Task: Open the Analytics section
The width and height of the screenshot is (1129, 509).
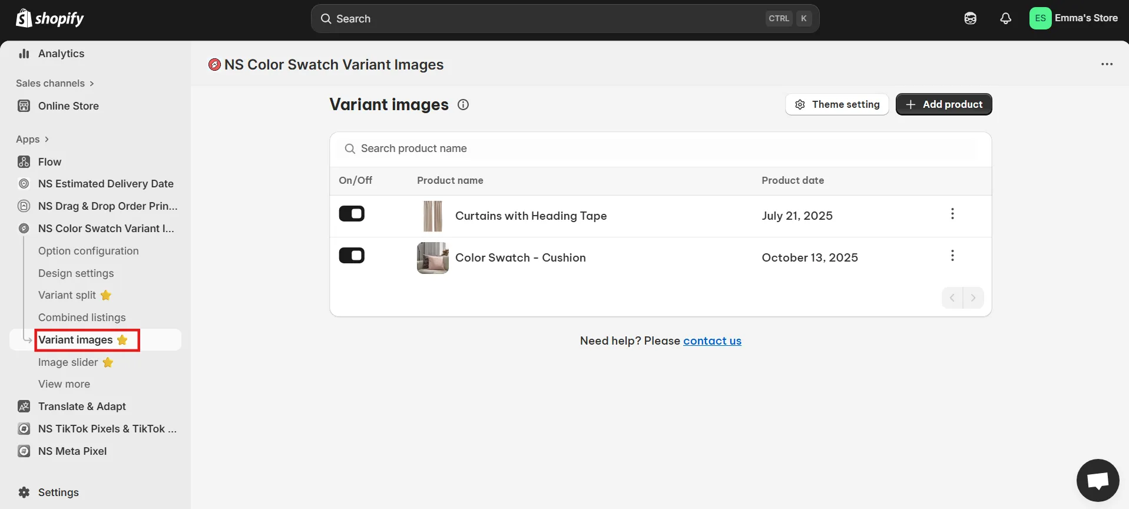Action: [61, 54]
